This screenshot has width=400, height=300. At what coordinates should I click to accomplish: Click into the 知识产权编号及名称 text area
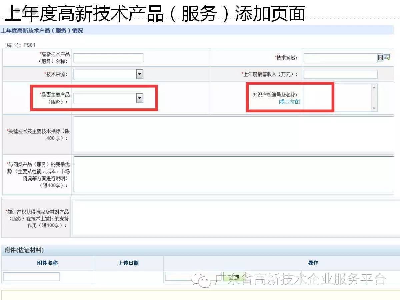point(337,98)
